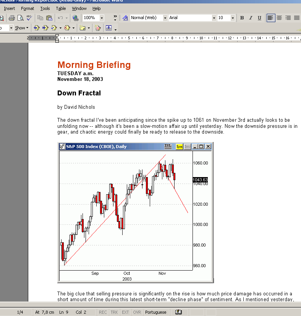Run Spelling and Grammar check
The width and height of the screenshot is (301, 316).
[29, 18]
